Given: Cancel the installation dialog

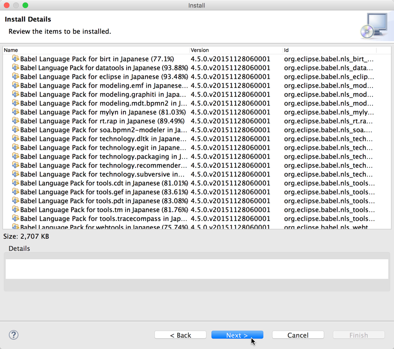Looking at the screenshot, I should (298, 335).
